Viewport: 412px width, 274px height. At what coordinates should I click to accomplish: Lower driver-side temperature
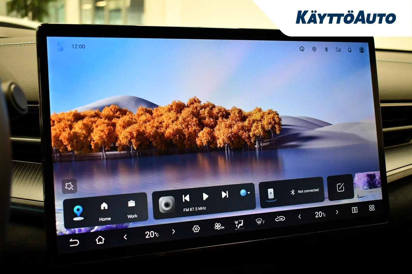125,237
